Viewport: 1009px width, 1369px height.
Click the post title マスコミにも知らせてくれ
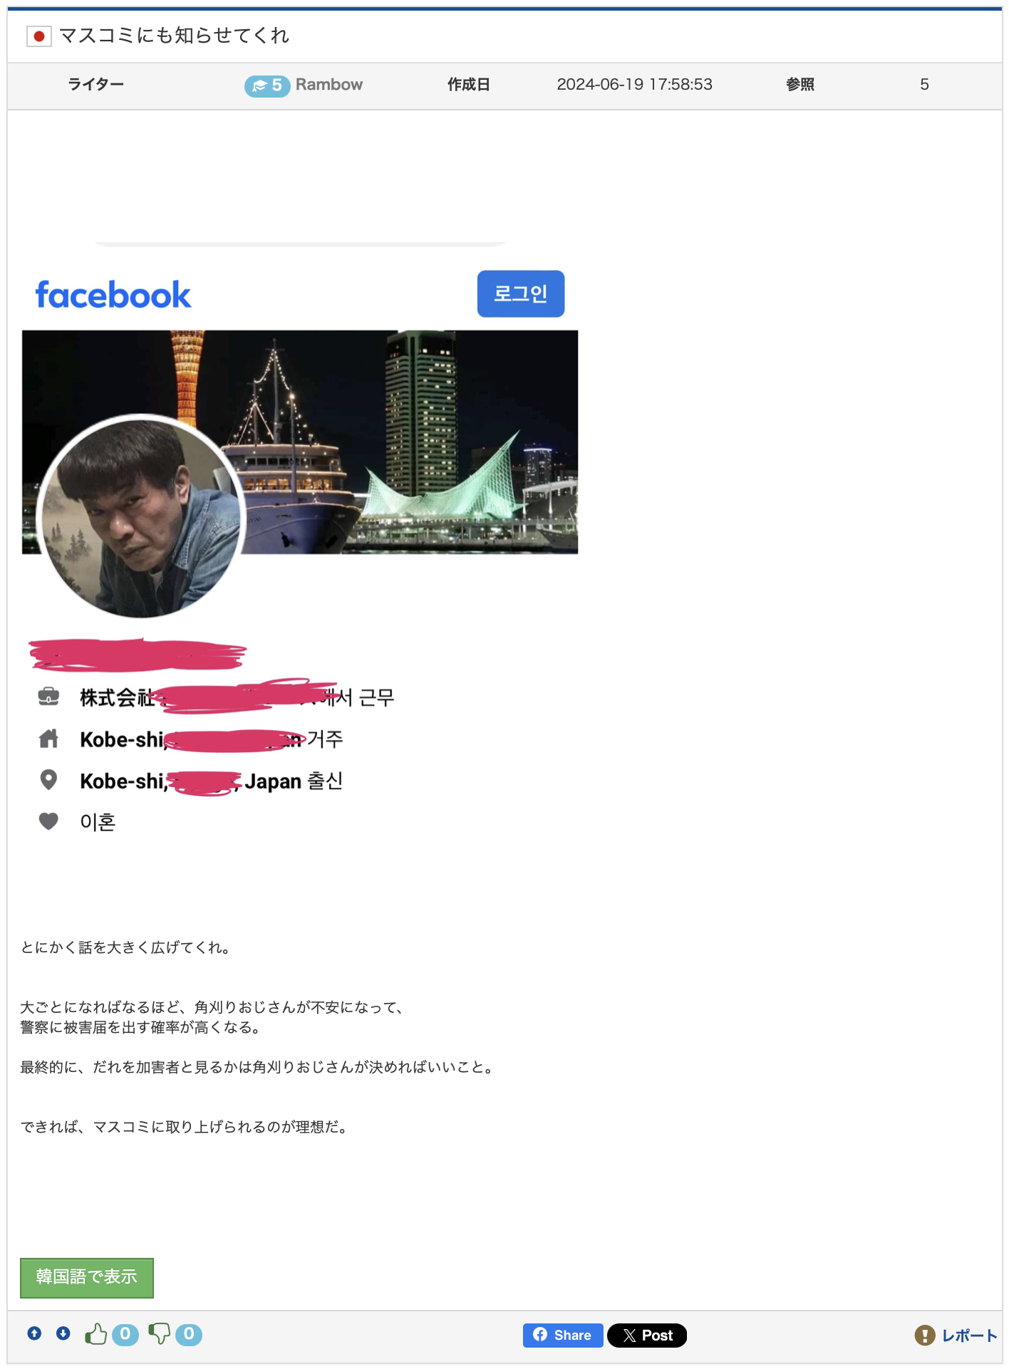pyautogui.click(x=174, y=36)
